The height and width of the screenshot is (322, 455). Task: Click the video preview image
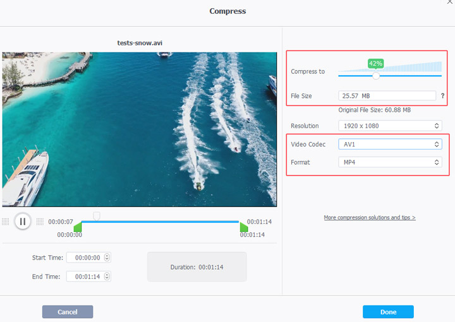pos(140,129)
